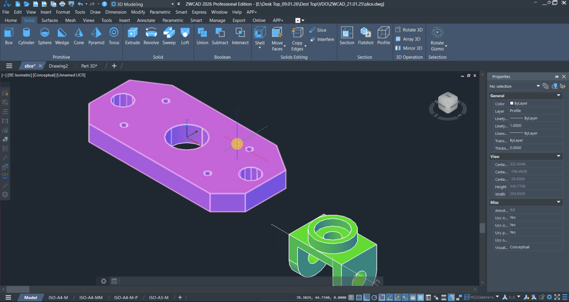Switch to the Surfaces ribbon tab

tap(49, 20)
